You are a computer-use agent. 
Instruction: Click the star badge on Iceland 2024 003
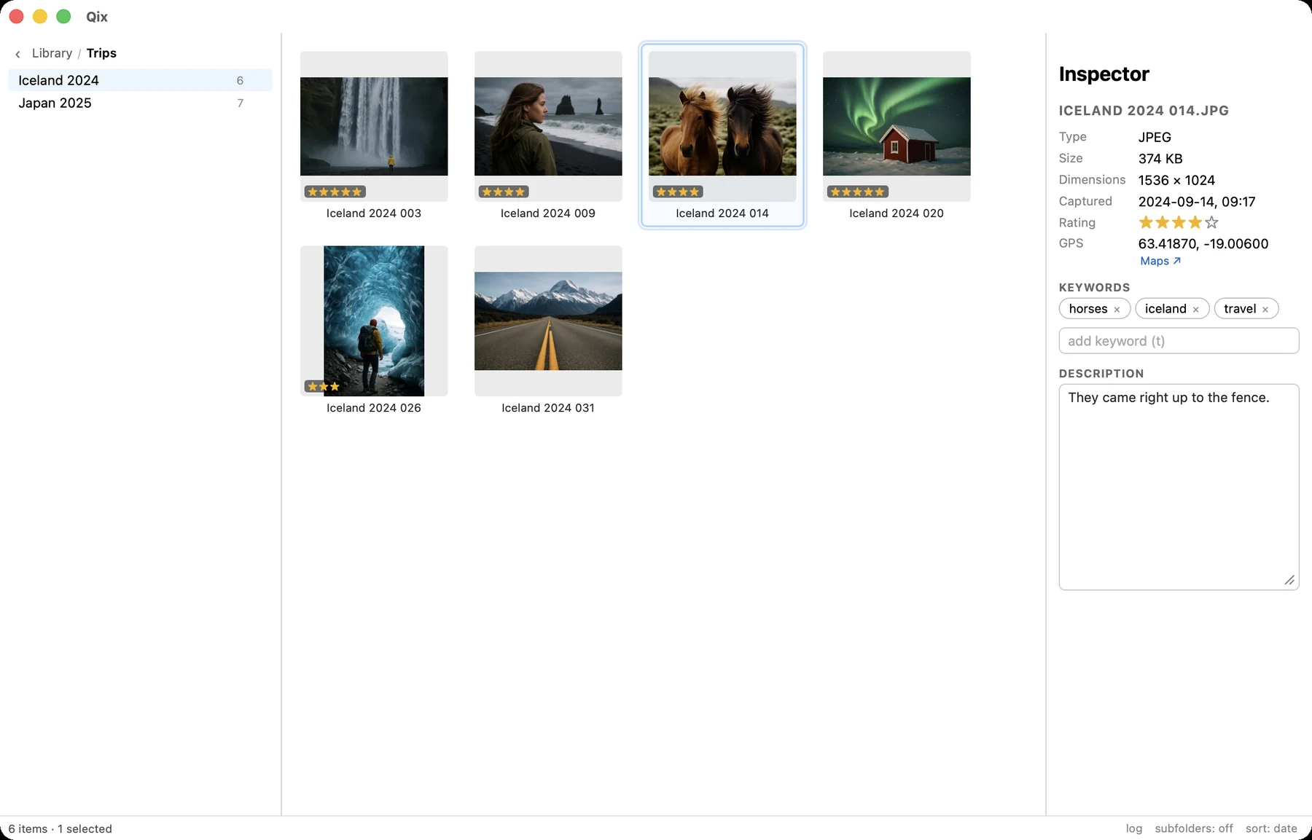click(335, 192)
